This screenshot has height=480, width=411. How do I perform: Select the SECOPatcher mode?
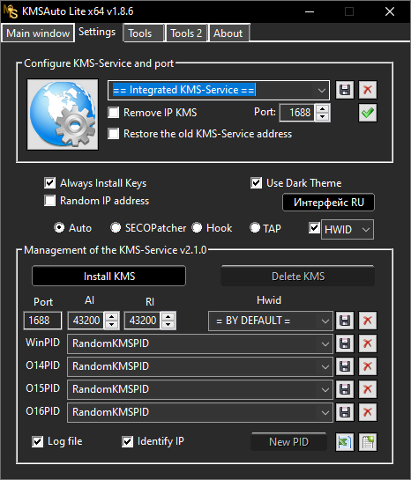(x=116, y=227)
